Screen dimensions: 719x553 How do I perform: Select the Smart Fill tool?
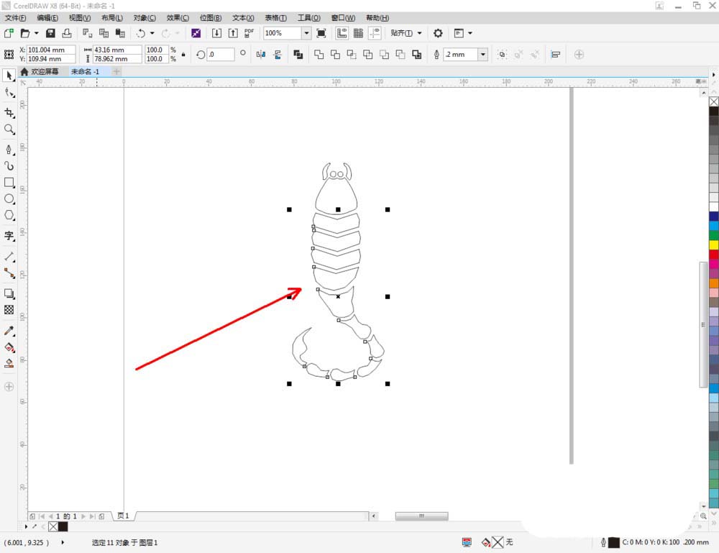coord(9,364)
